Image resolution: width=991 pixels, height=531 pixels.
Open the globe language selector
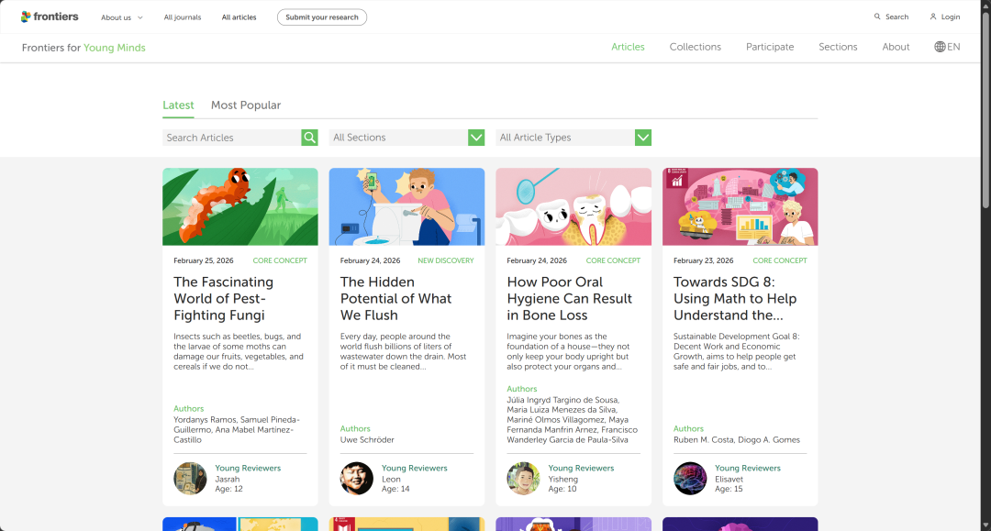pyautogui.click(x=940, y=47)
